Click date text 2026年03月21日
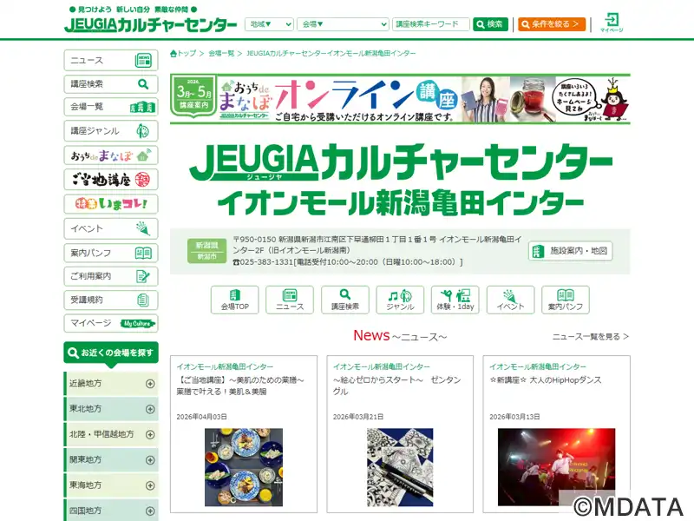694x521 pixels. click(358, 417)
